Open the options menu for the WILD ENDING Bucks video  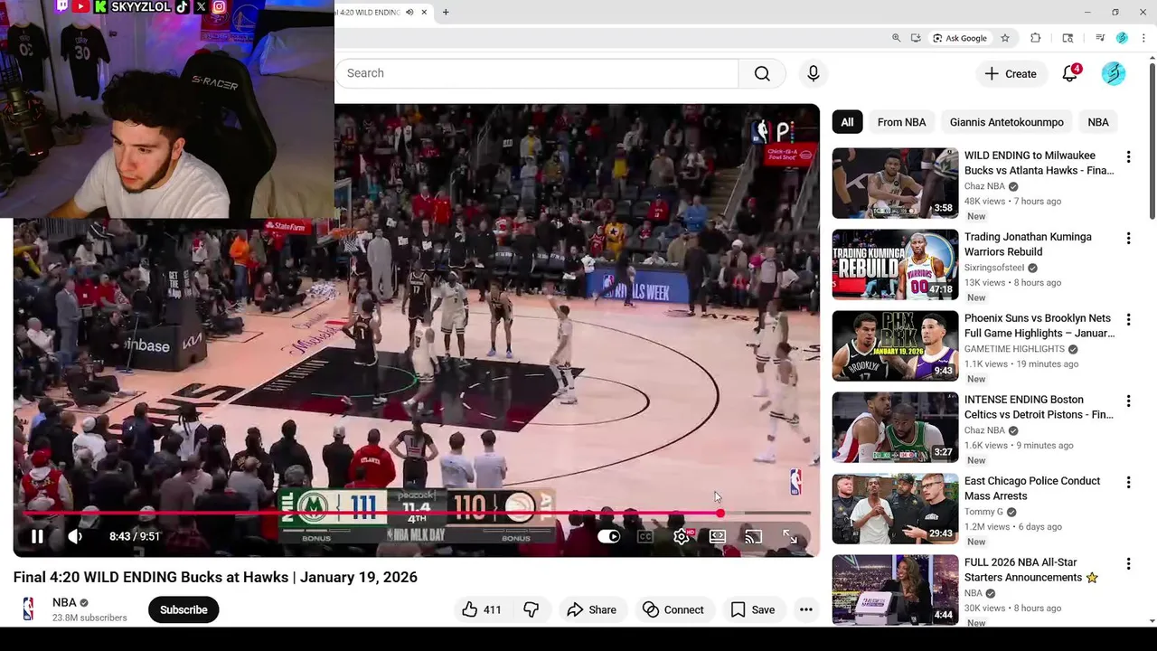(1128, 157)
